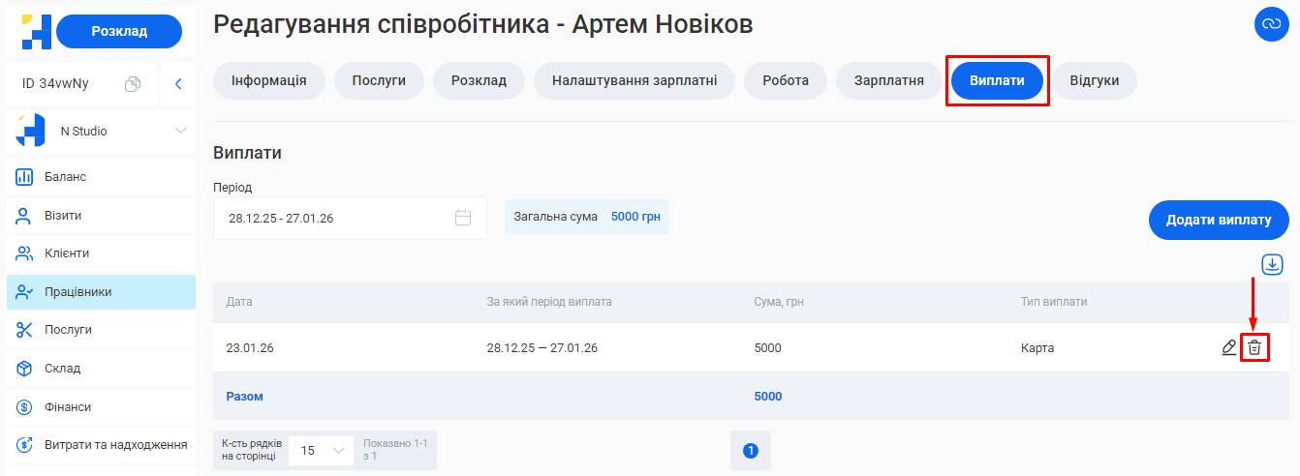The image size is (1300, 476).
Task: Select Працівники in the sidebar
Action: pos(101,292)
